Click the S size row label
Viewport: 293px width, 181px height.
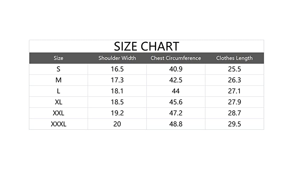59,69
